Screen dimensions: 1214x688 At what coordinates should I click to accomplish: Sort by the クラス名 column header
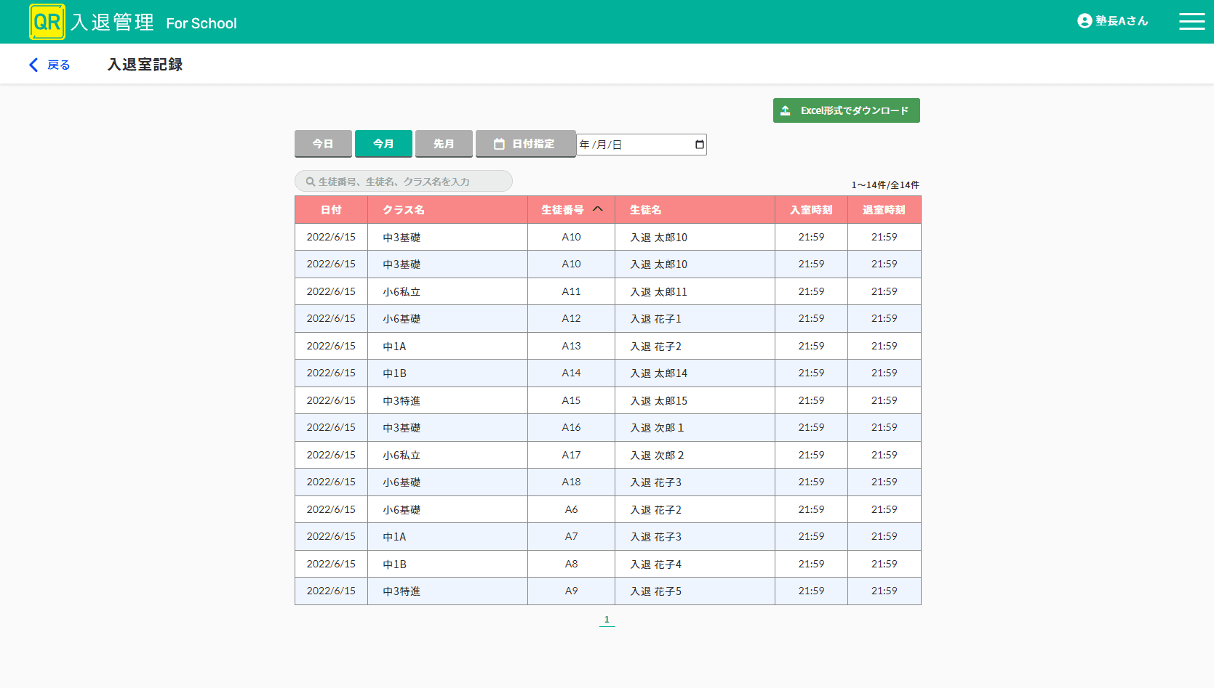click(404, 210)
